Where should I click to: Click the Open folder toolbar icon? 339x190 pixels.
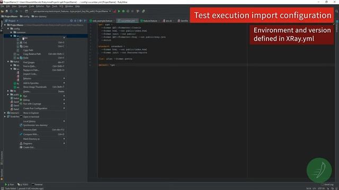(2, 11)
